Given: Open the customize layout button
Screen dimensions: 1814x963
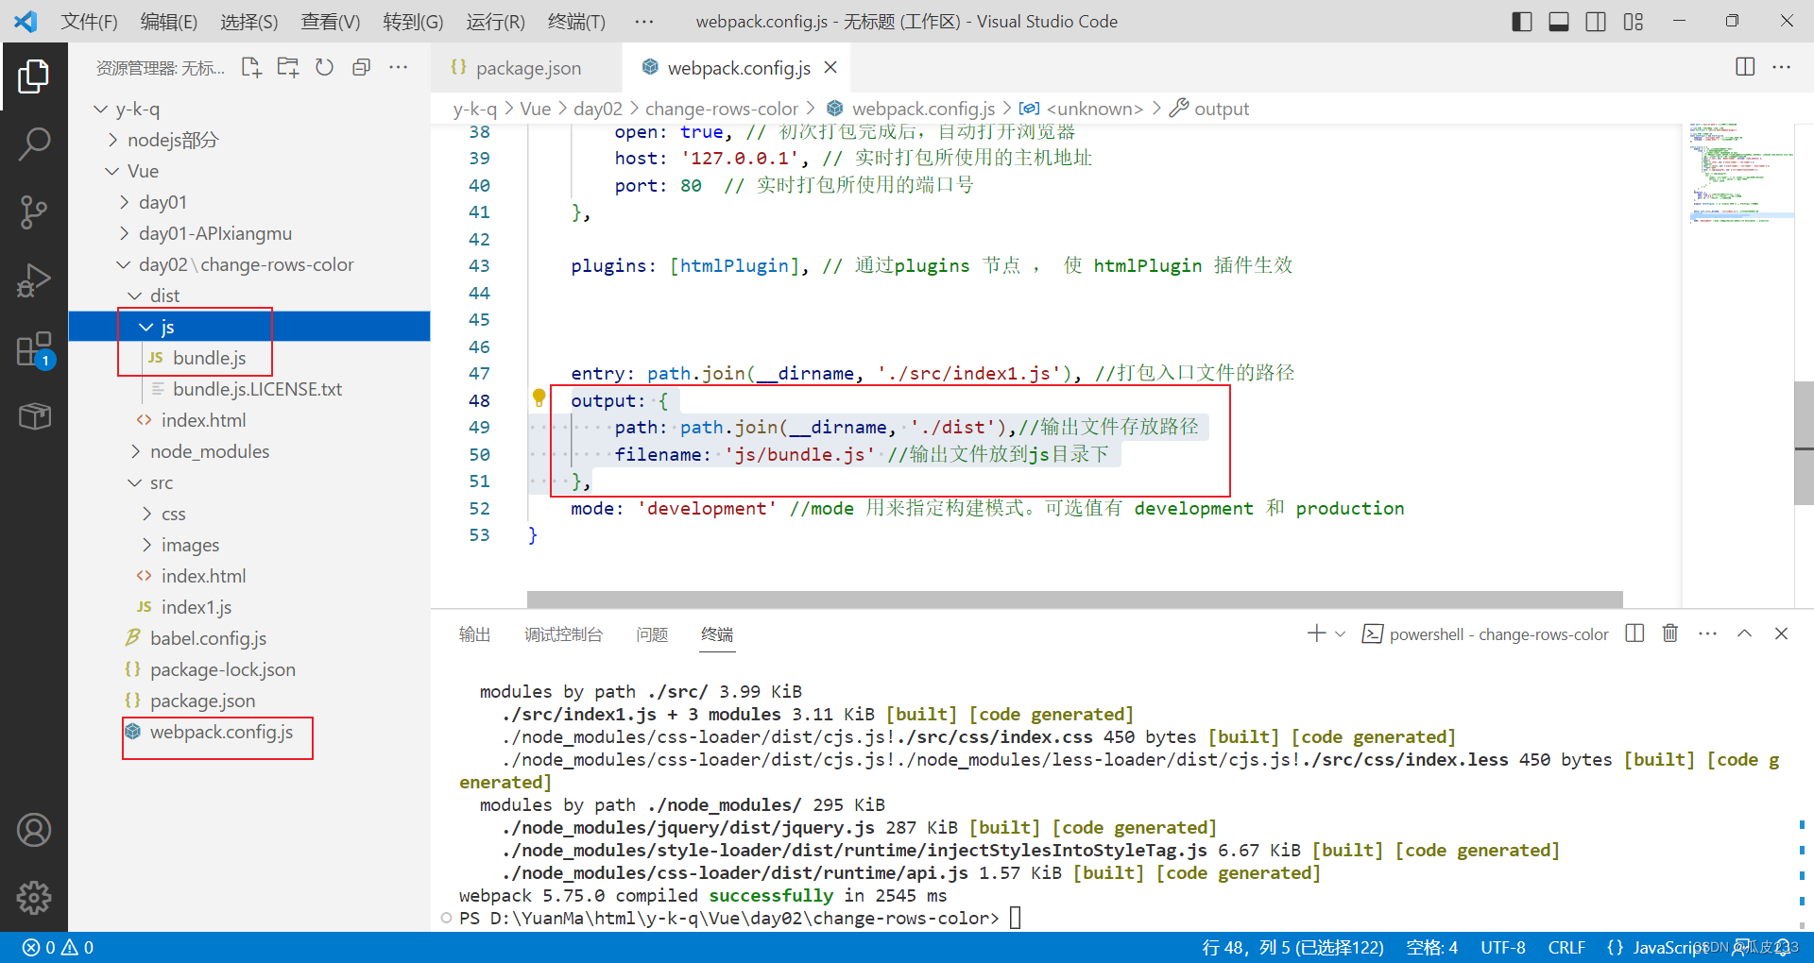Looking at the screenshot, I should click(x=1634, y=21).
